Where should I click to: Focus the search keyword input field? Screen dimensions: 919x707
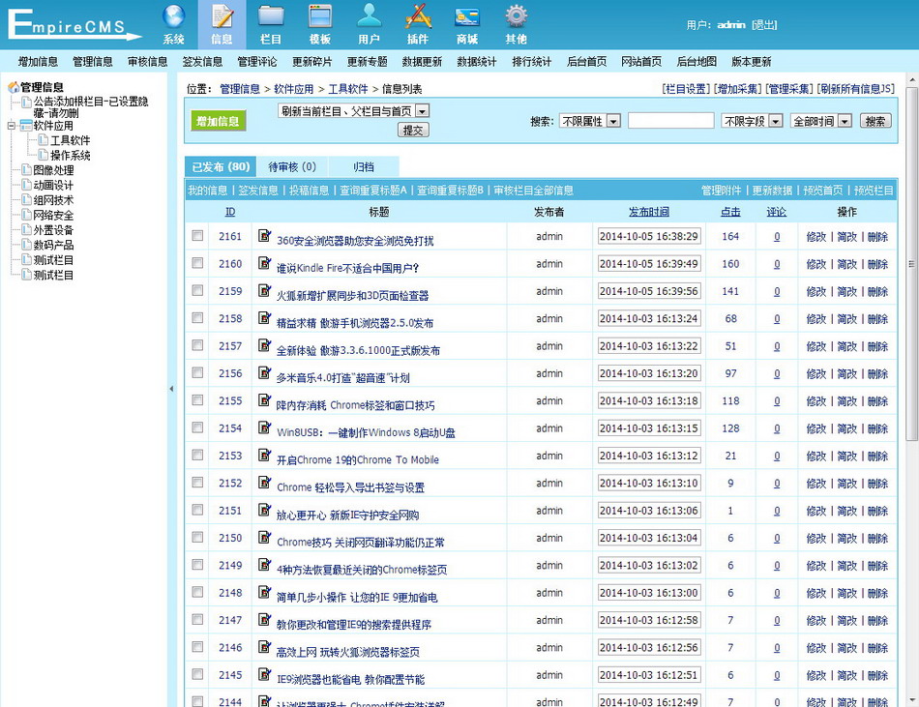tap(670, 121)
